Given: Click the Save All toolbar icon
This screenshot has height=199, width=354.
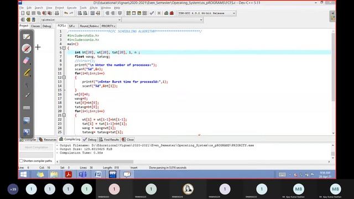Looking at the screenshot, I should point(39,13).
